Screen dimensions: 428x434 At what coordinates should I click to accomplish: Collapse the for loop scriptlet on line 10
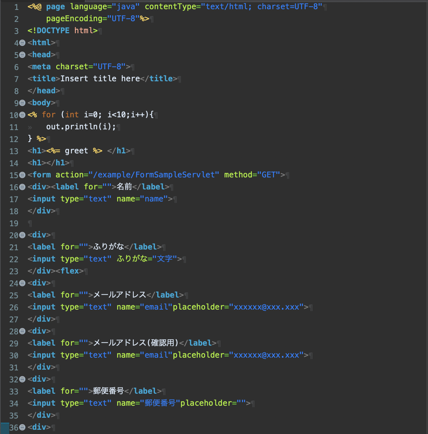tap(22, 115)
